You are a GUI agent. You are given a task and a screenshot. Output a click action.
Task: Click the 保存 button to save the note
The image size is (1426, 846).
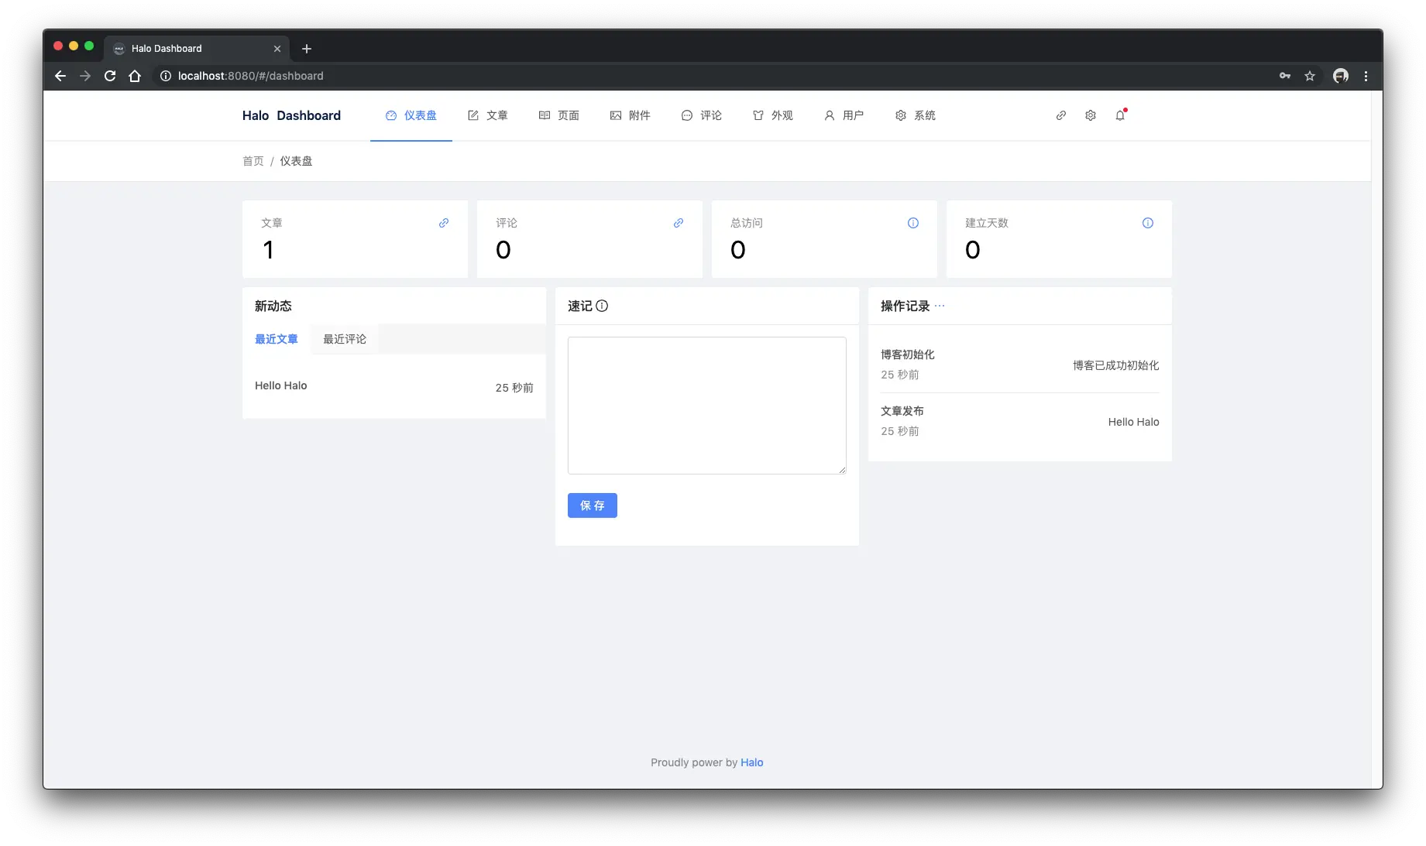pos(592,505)
